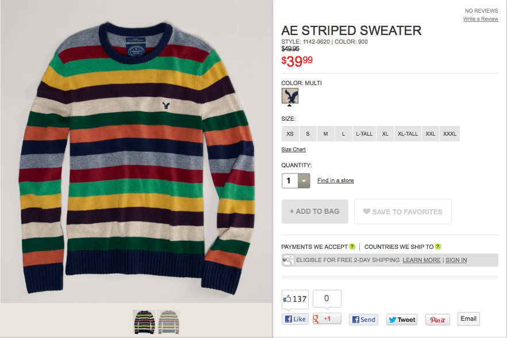
Task: Add the sweater to bag
Action: tap(315, 212)
